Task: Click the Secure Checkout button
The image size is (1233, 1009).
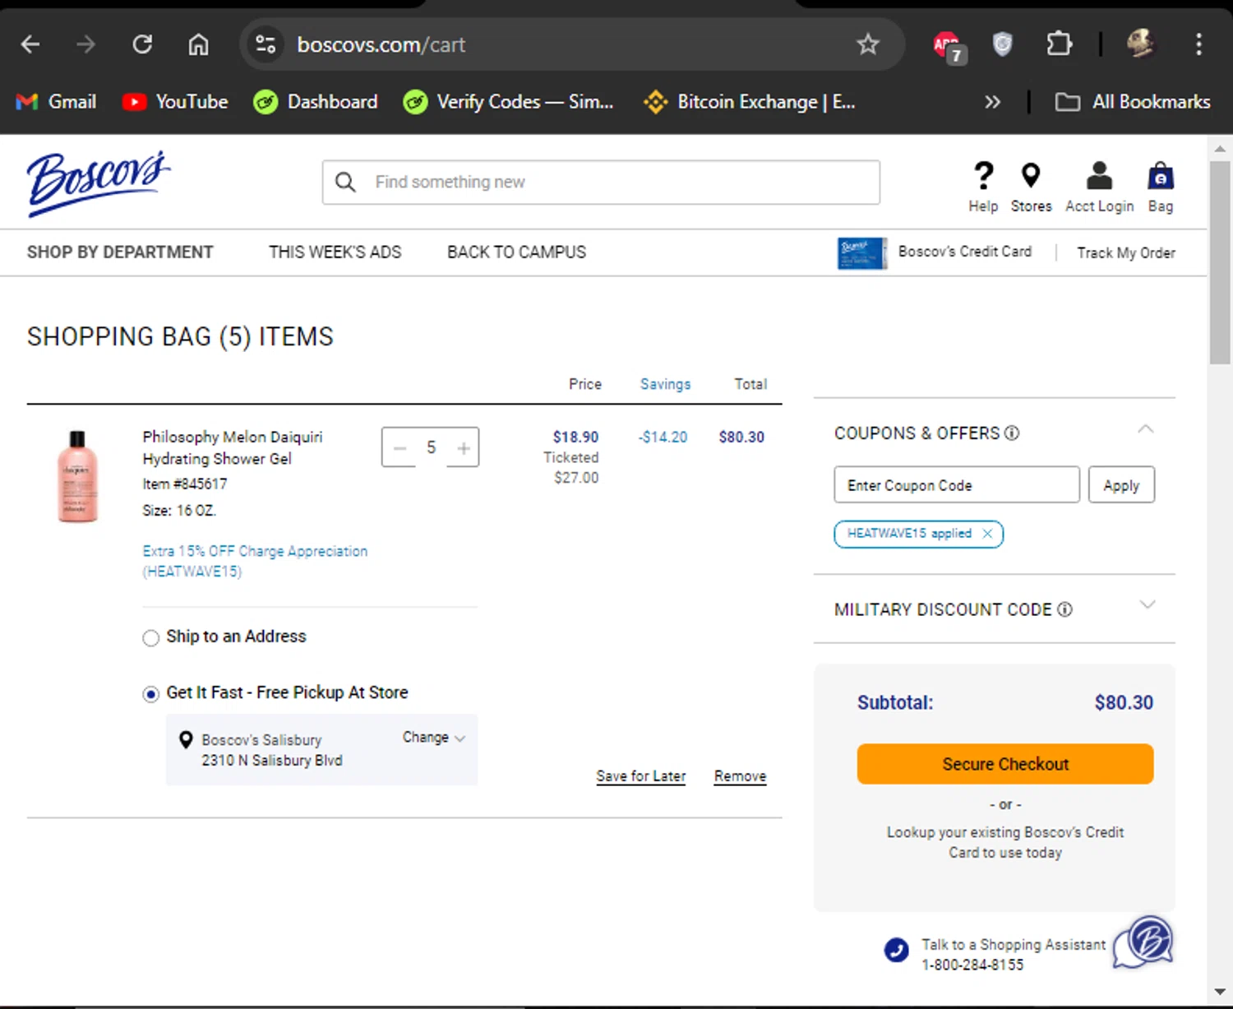Action: [x=1005, y=764]
